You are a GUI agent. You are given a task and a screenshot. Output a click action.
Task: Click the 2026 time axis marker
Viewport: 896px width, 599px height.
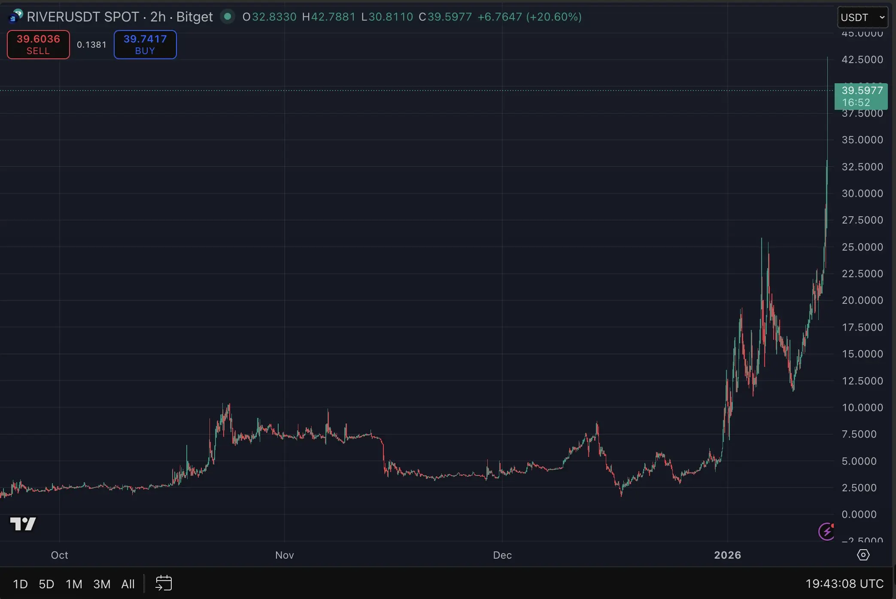pyautogui.click(x=727, y=555)
